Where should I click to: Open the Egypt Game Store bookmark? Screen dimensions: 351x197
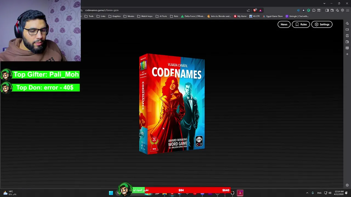click(273, 16)
